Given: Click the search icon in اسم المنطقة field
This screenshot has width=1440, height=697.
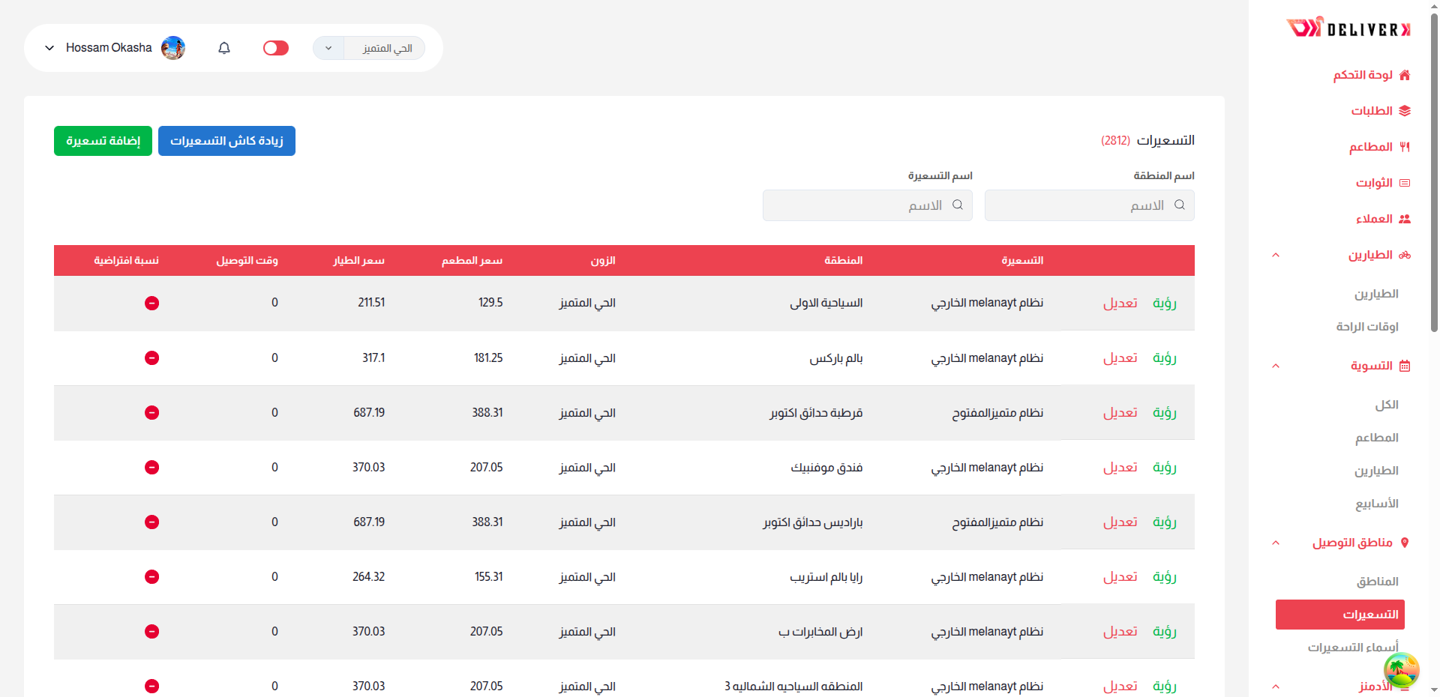Looking at the screenshot, I should [x=1180, y=205].
